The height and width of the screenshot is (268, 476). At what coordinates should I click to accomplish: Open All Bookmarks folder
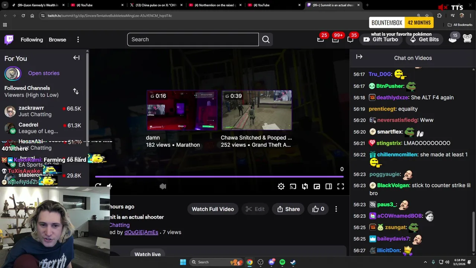click(460, 25)
